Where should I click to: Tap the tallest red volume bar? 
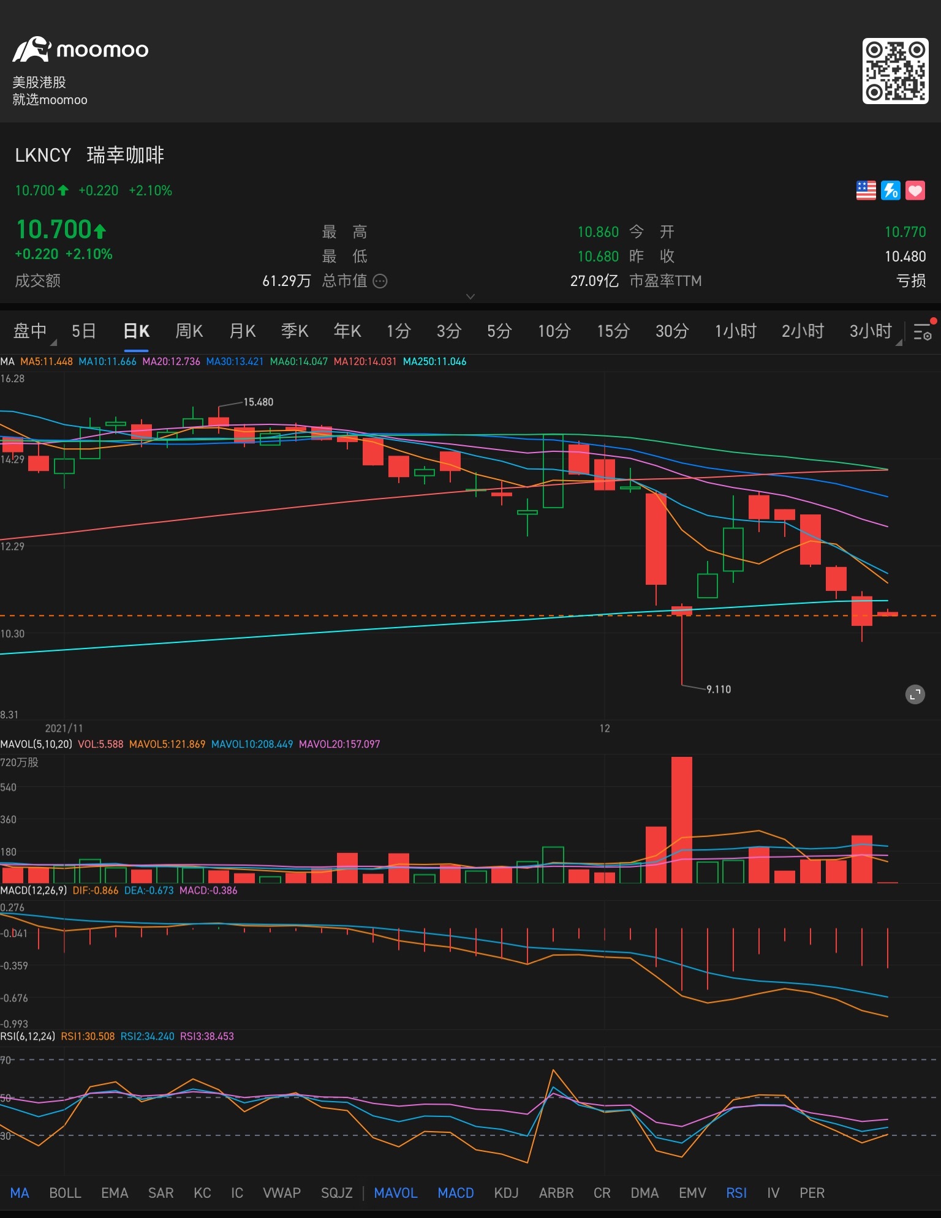[682, 819]
